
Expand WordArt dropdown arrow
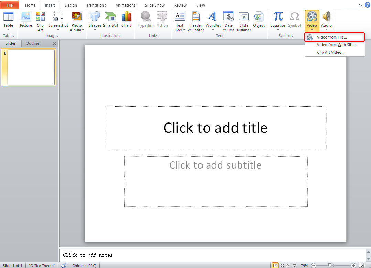pos(213,30)
